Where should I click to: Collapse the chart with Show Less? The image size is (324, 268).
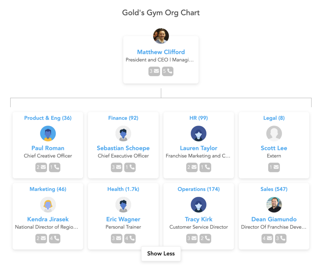click(161, 253)
